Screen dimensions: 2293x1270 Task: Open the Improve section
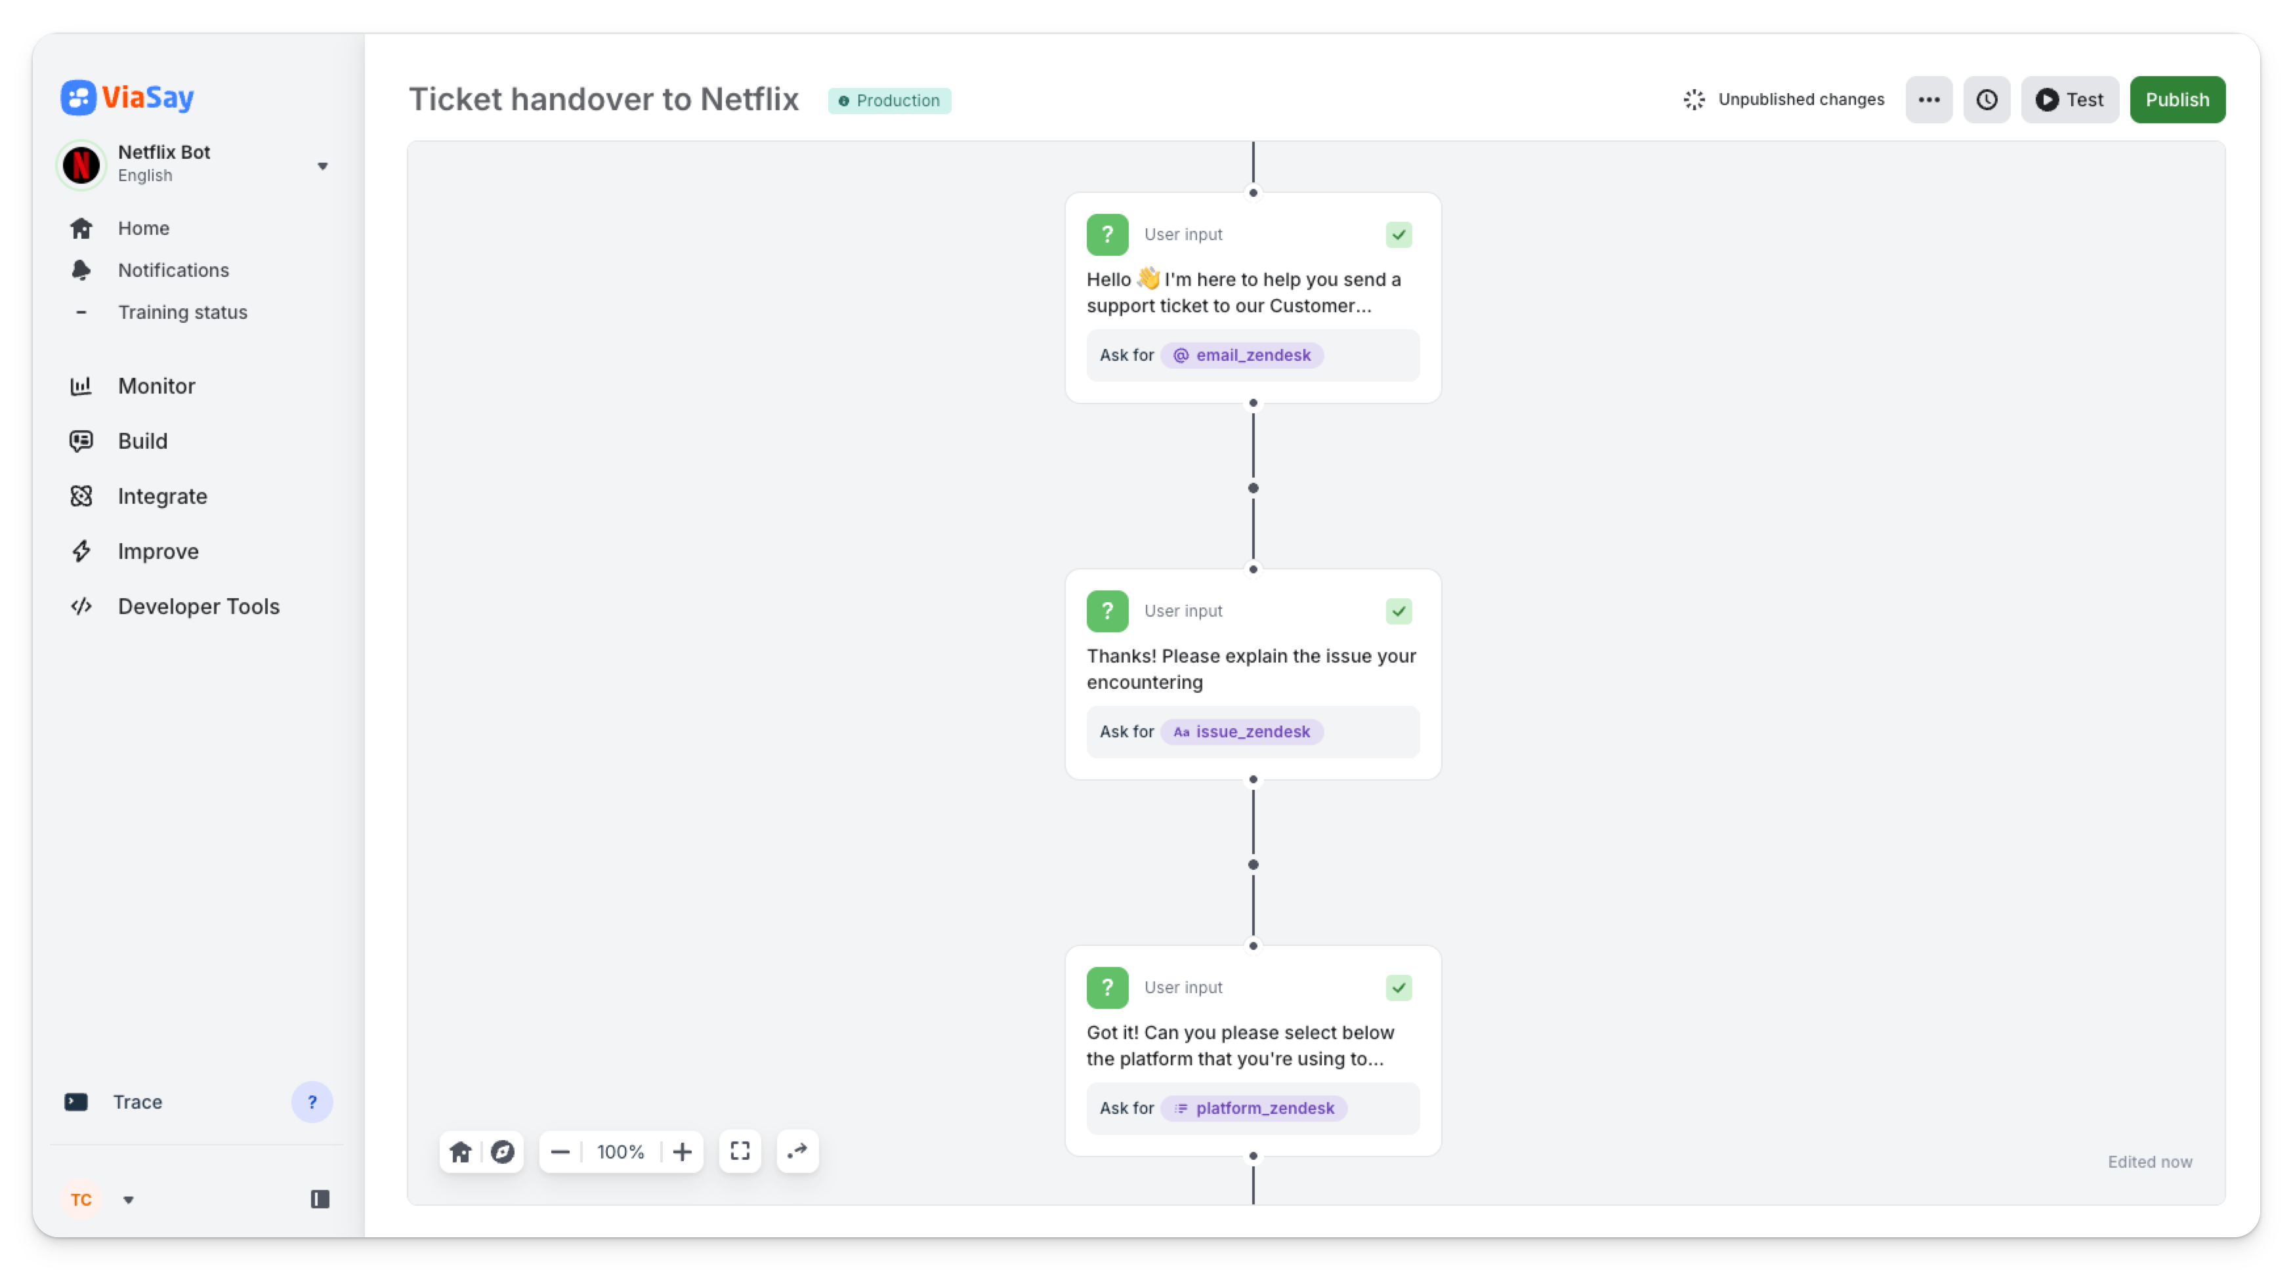[x=158, y=551]
